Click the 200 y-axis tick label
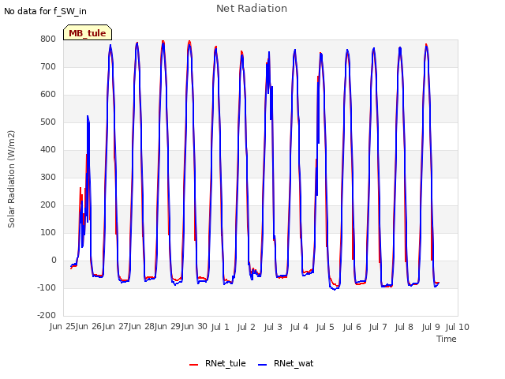Image resolution: width=505 pixels, height=379 pixels. (48, 205)
